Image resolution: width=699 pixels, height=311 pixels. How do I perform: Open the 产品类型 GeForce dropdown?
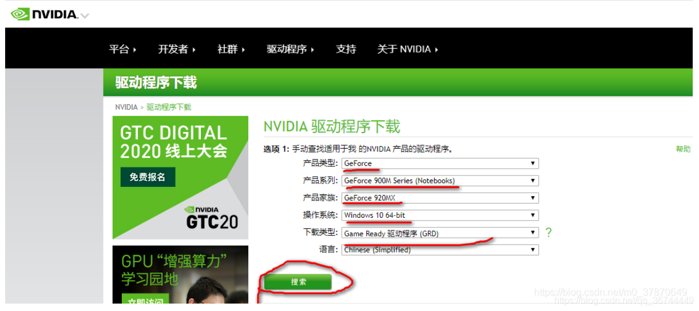click(x=440, y=164)
